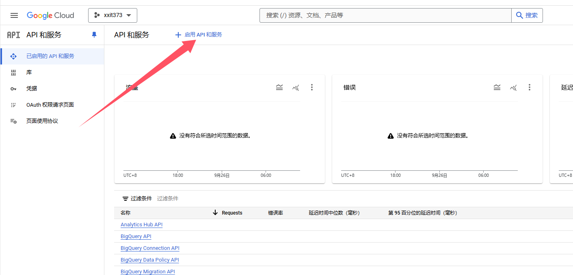Screen dimensions: 573x275
Task: Click the API icon in sidebar header
Action: pyautogui.click(x=13, y=35)
